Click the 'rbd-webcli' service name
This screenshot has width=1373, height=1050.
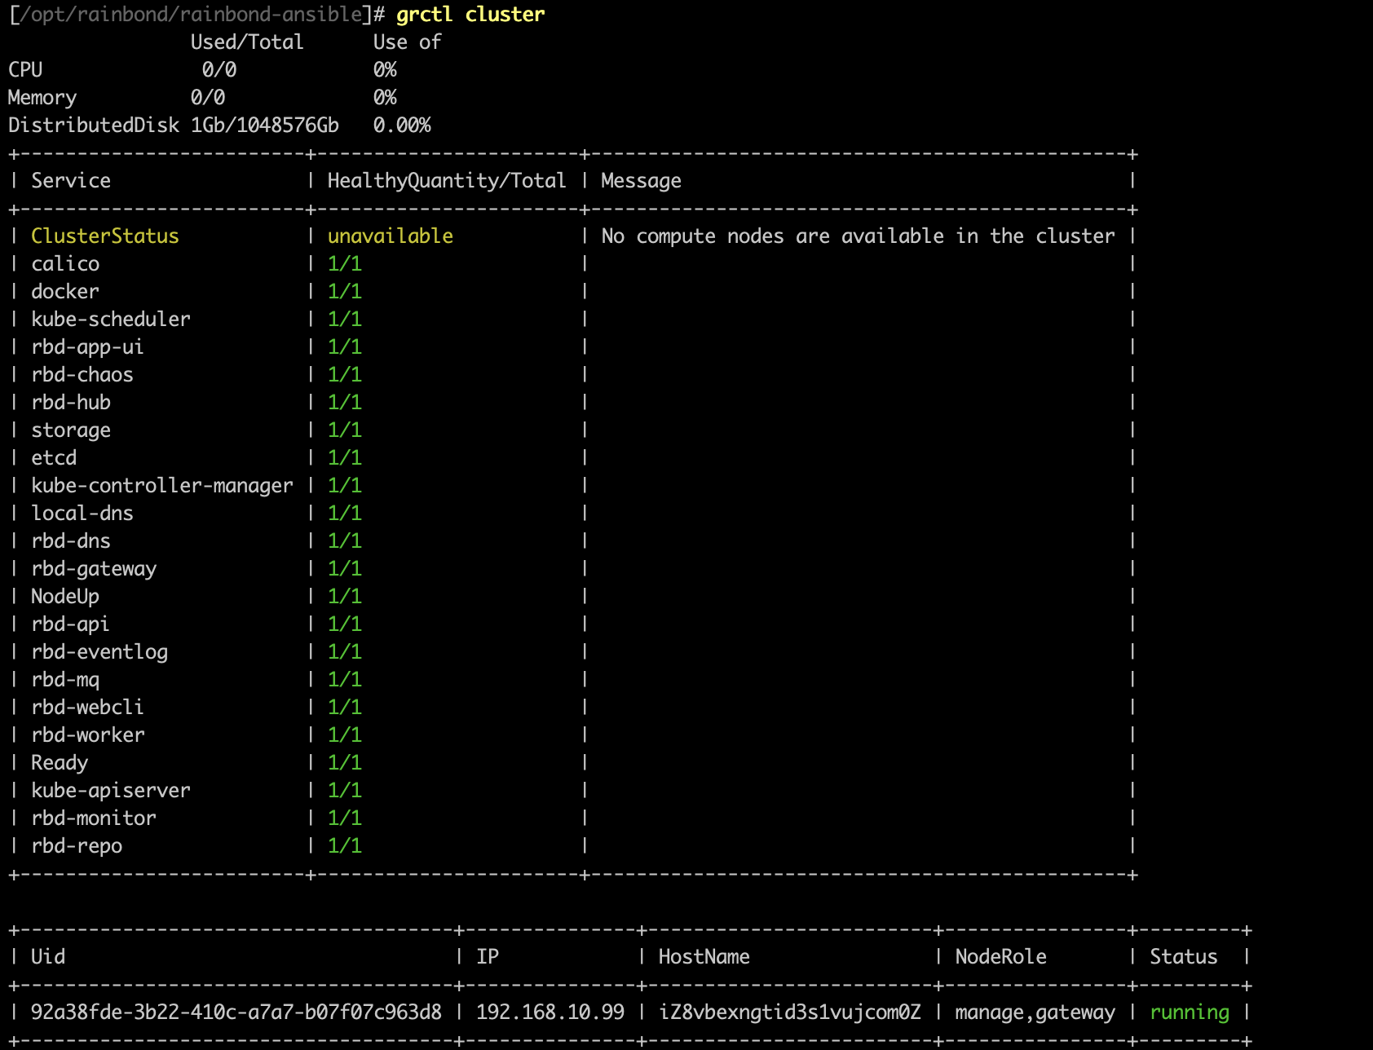pos(87,708)
